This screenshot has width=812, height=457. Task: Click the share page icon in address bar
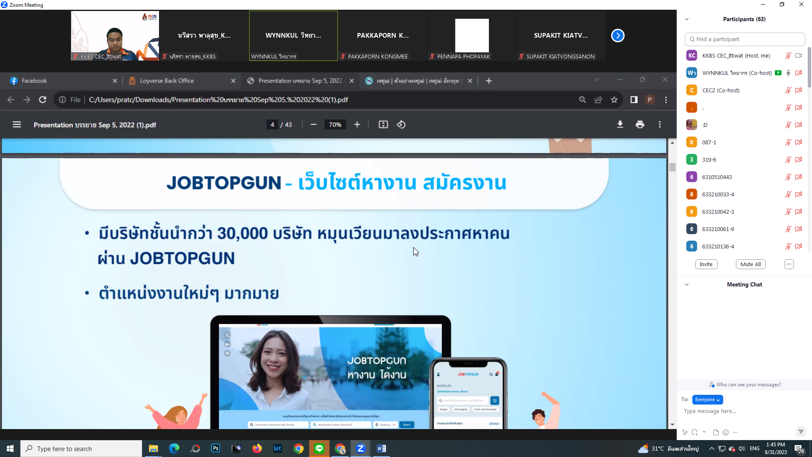pos(598,99)
